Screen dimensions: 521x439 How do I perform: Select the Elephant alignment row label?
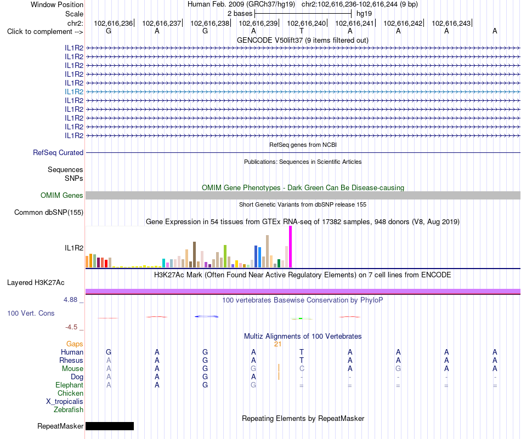(x=70, y=385)
